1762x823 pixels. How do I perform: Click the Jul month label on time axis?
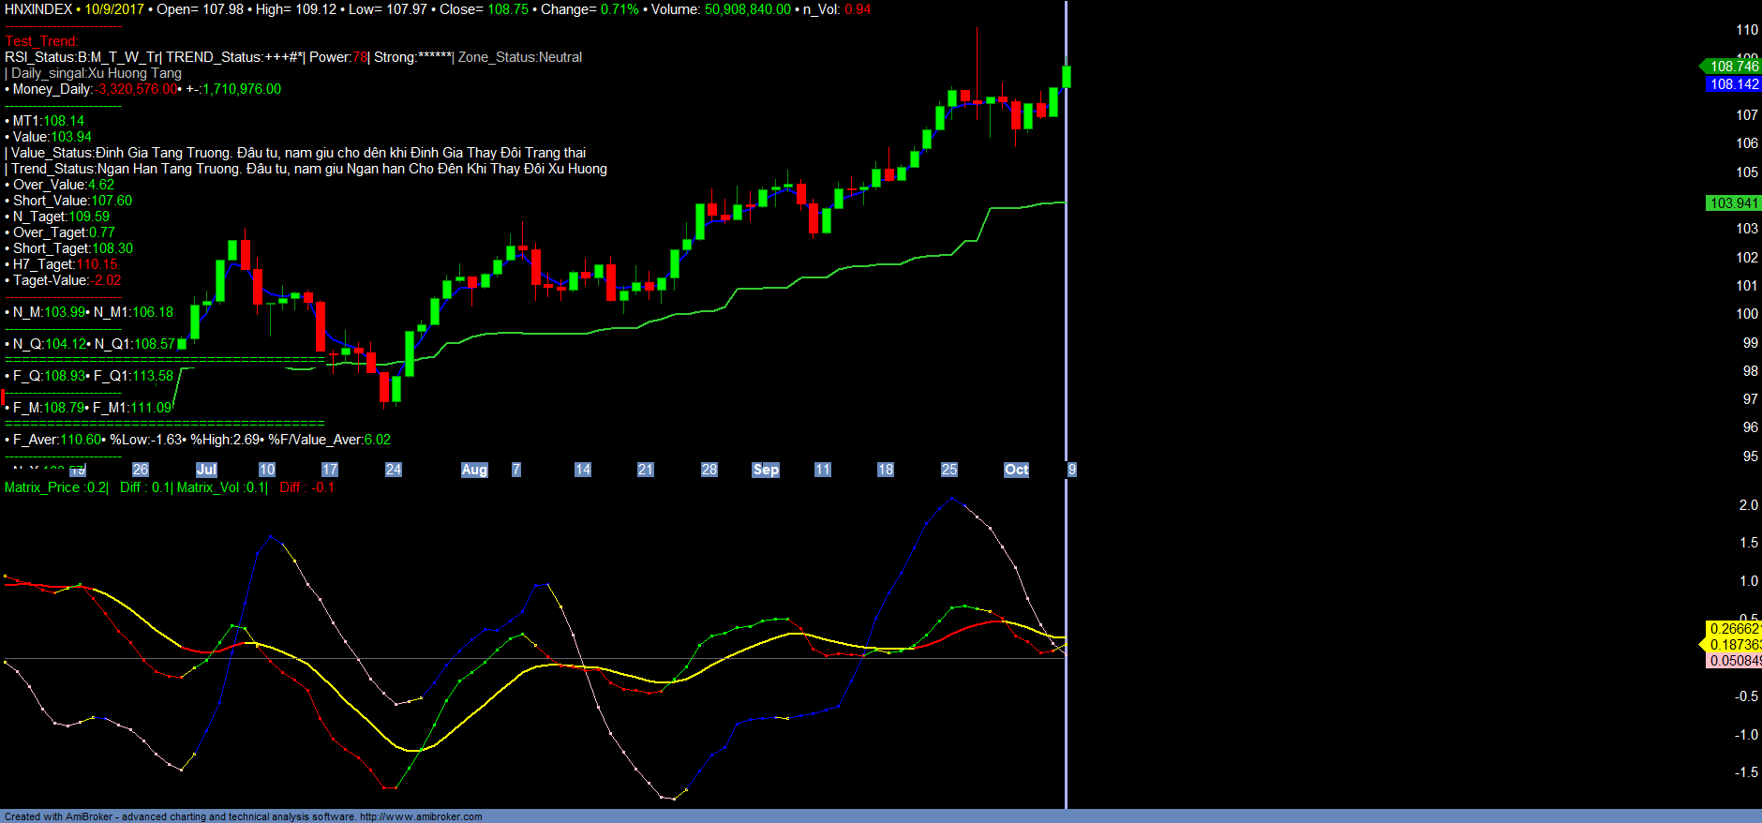coord(206,470)
